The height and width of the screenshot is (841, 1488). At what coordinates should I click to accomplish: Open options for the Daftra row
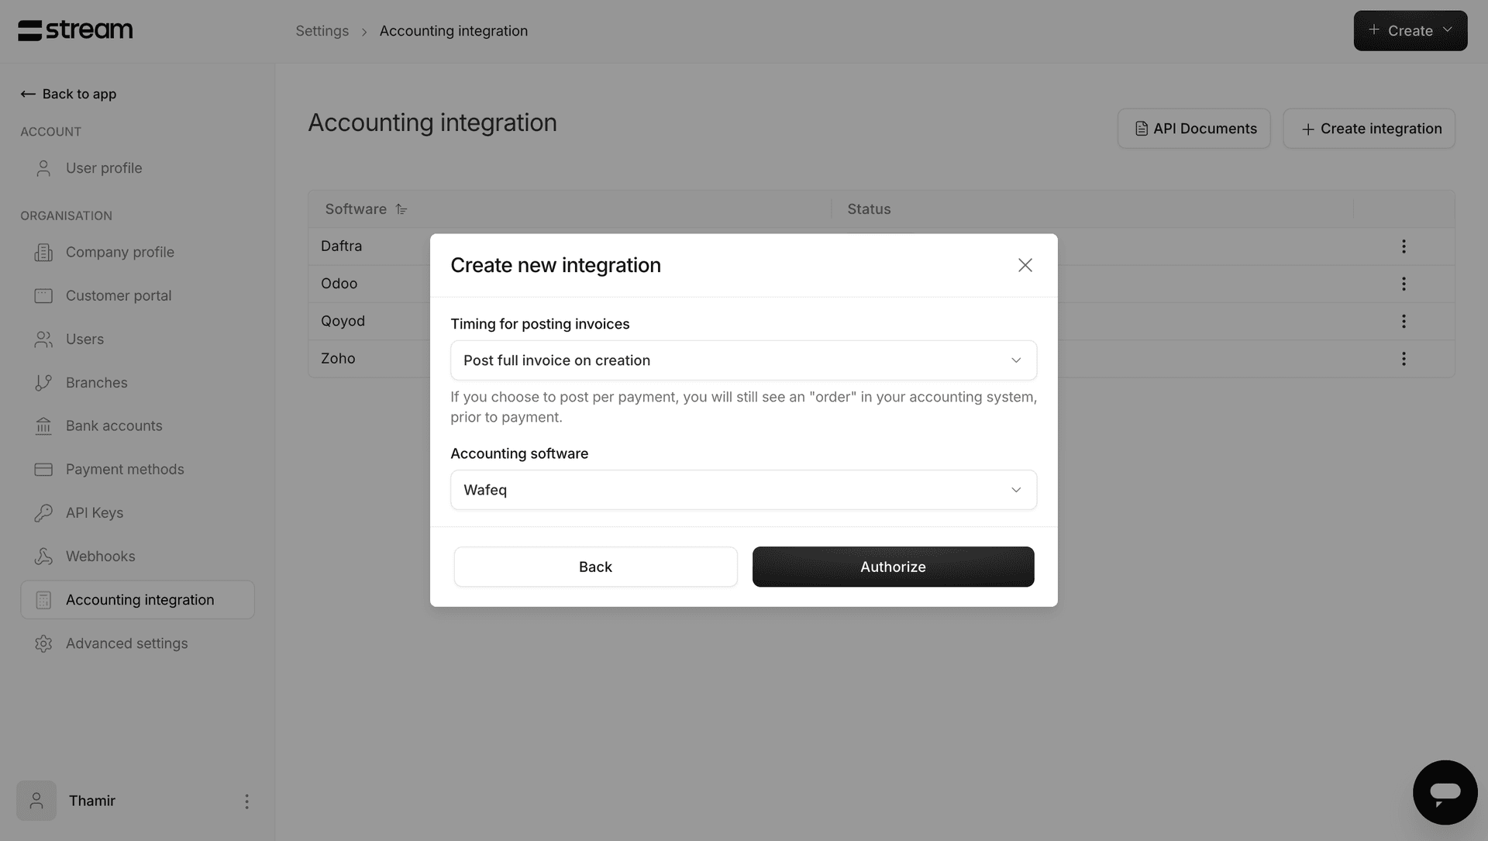click(1404, 246)
